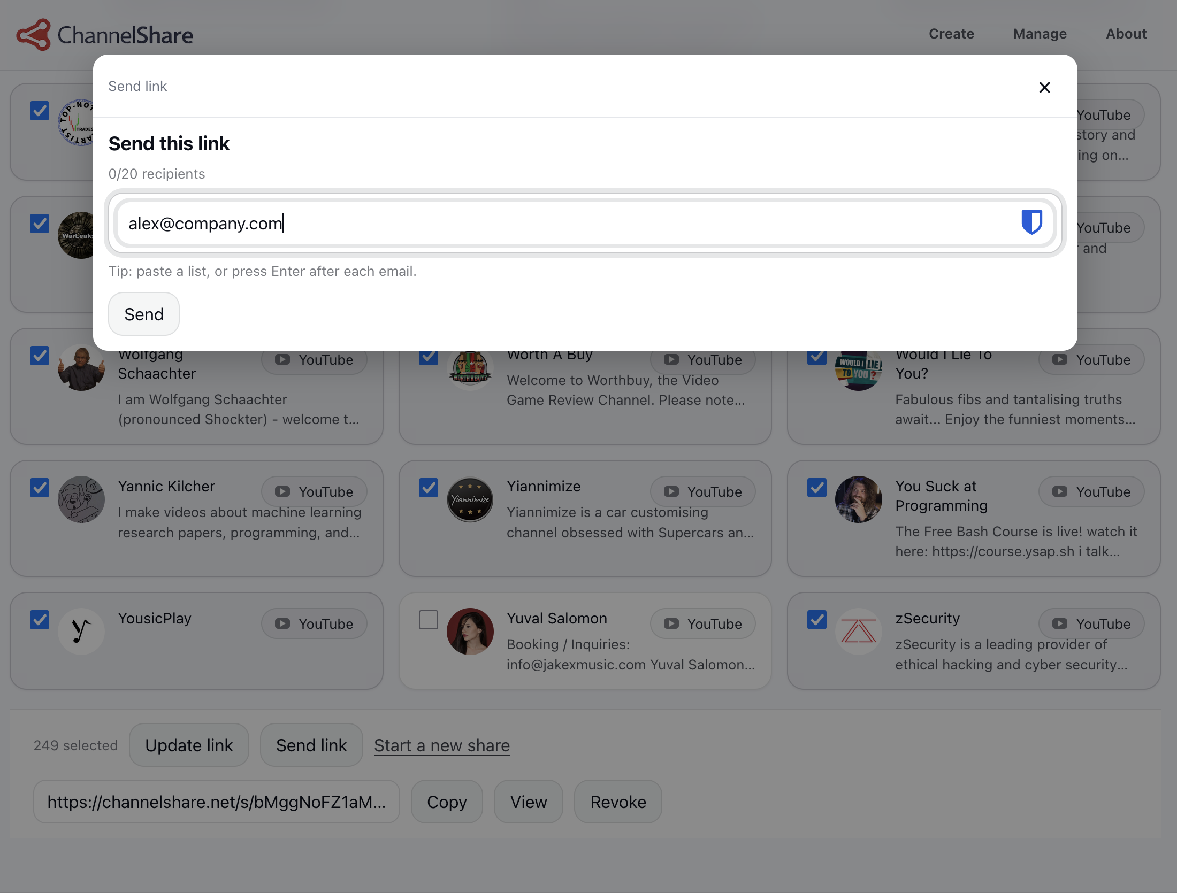Image resolution: width=1177 pixels, height=893 pixels.
Task: Click the YouTube badge on Yannic Kilcher card
Action: pyautogui.click(x=314, y=491)
